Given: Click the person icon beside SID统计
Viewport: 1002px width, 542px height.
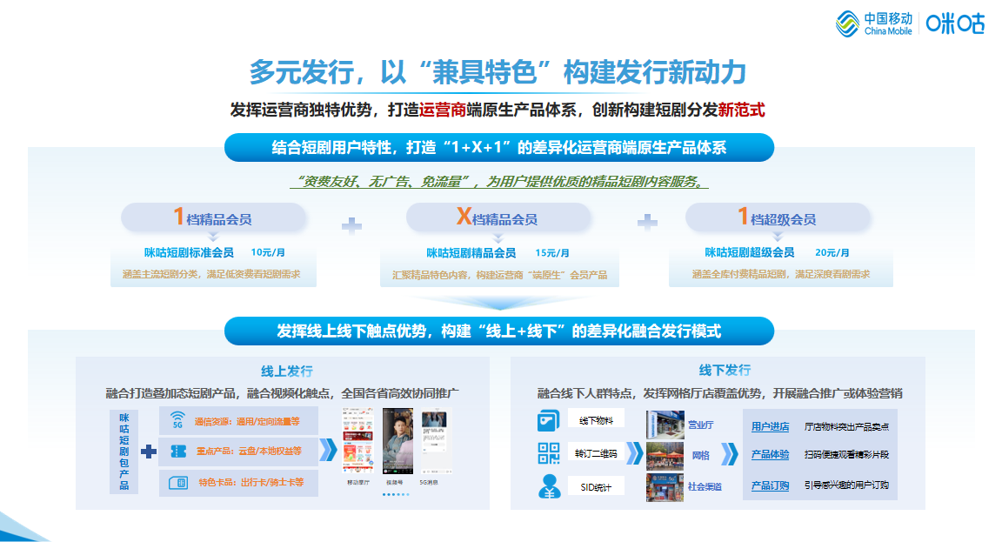Looking at the screenshot, I should [x=549, y=486].
